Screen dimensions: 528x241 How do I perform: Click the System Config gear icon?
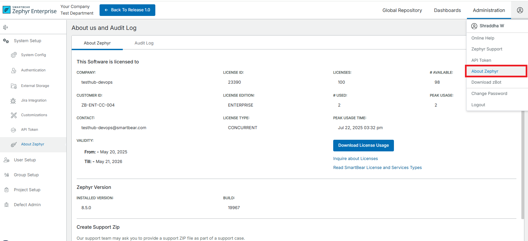[x=14, y=55]
